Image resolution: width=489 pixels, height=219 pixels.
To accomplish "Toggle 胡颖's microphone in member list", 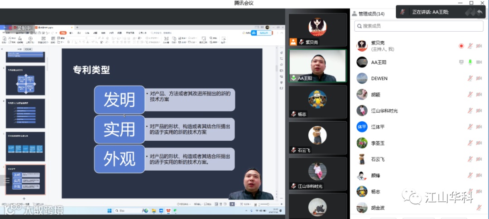I will [x=470, y=95].
